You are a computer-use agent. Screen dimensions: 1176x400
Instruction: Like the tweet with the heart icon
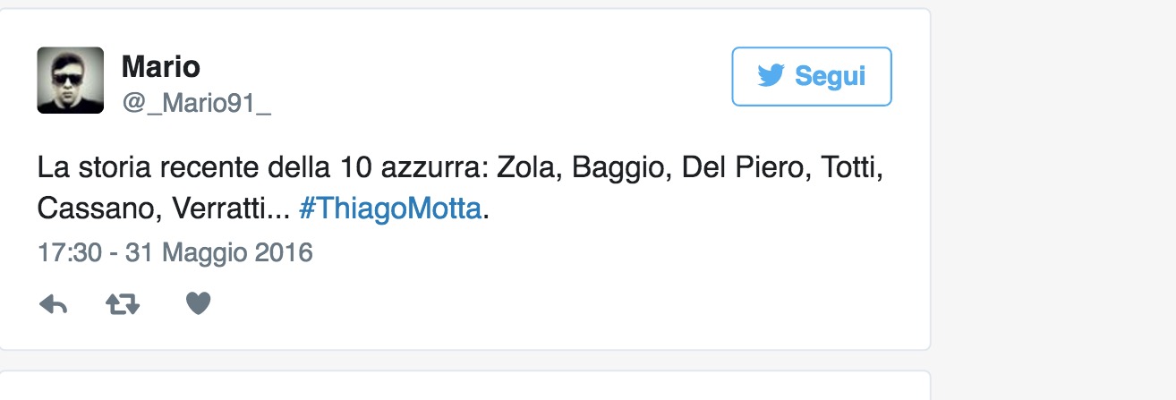[x=198, y=305]
